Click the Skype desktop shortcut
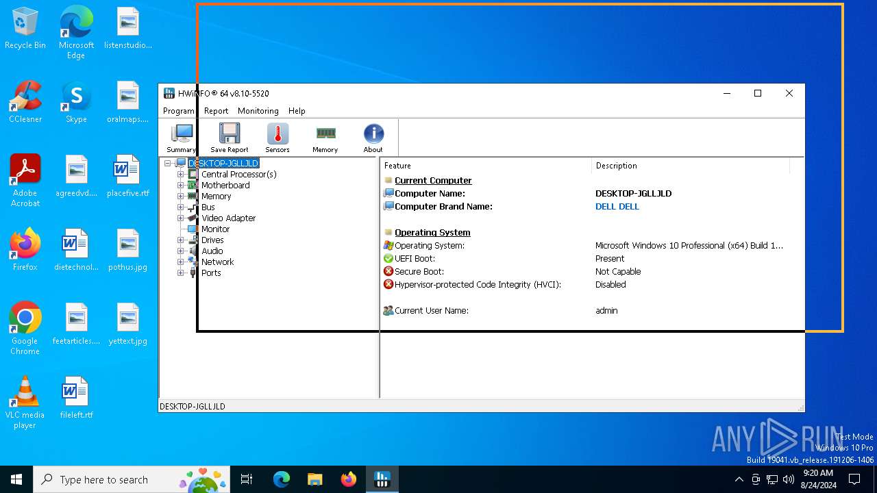The height and width of the screenshot is (493, 877). click(x=76, y=103)
